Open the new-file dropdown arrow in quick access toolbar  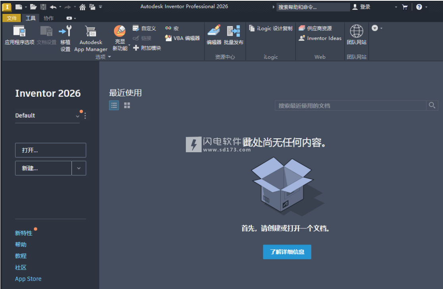click(26, 7)
